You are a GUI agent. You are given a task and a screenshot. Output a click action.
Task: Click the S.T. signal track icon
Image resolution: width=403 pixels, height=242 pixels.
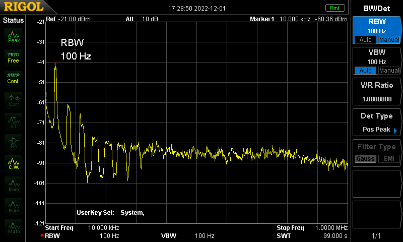coord(14,122)
